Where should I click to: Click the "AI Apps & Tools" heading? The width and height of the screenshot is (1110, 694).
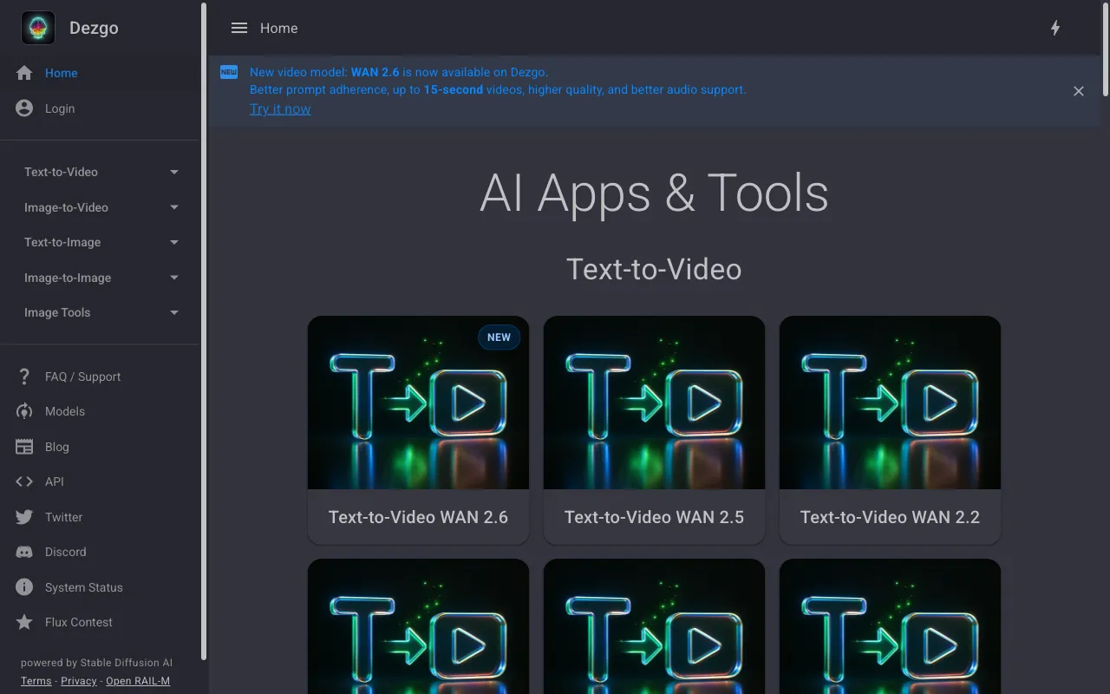654,193
